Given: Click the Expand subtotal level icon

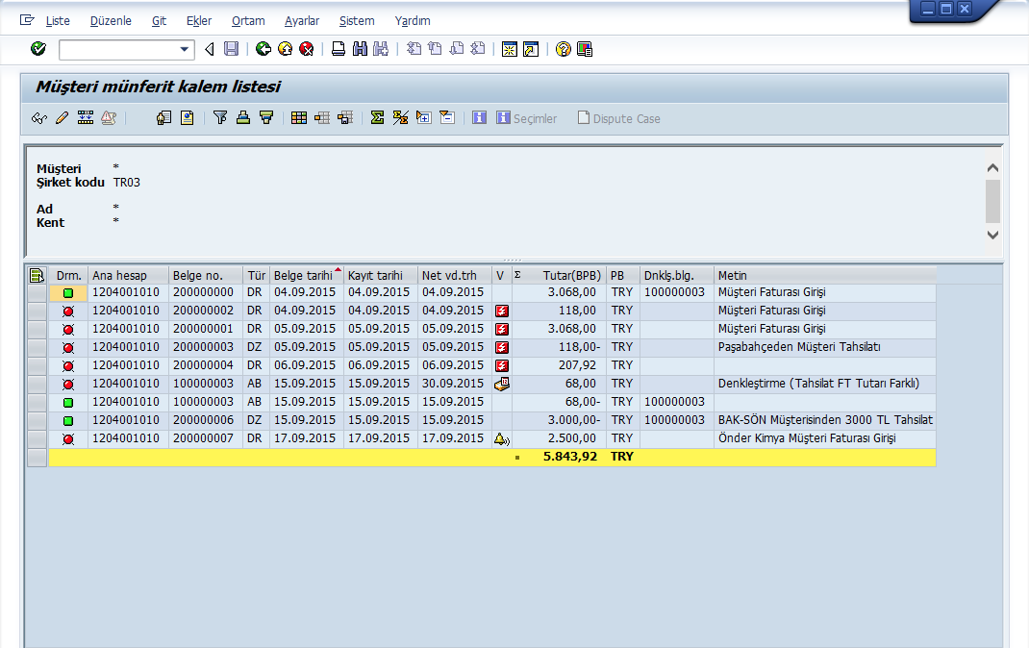Looking at the screenshot, I should 423,118.
